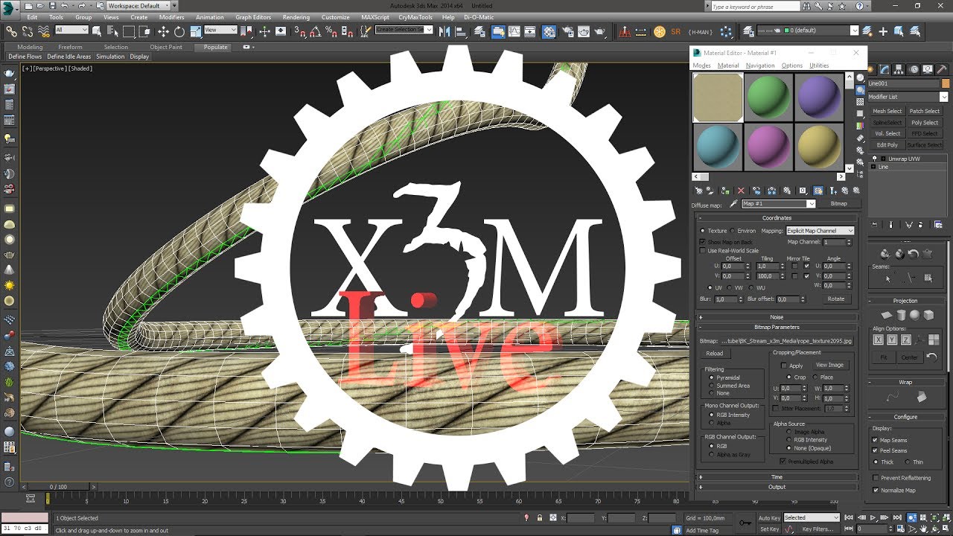Click the Rotate button in Coordinates
Image resolution: width=953 pixels, height=536 pixels.
[x=836, y=299]
